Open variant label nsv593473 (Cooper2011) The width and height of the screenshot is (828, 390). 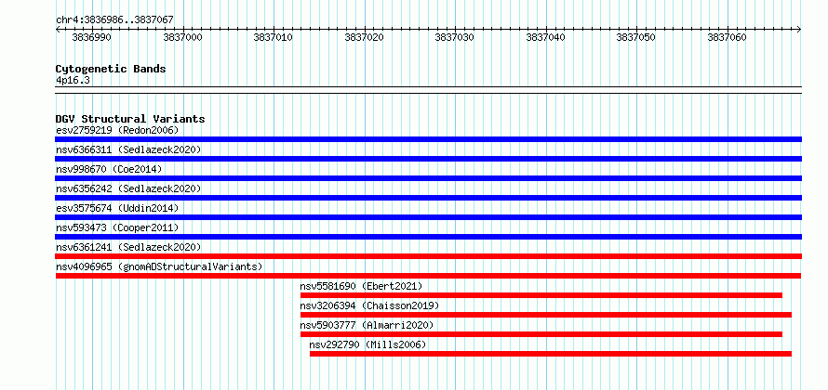(x=117, y=227)
